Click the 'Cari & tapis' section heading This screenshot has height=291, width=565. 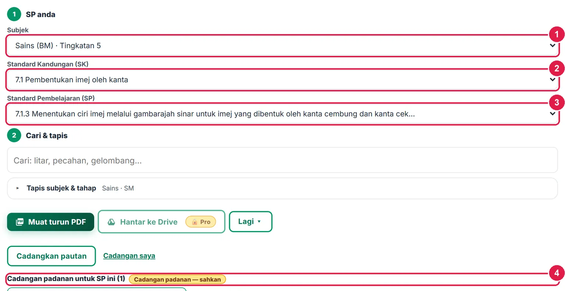pos(47,136)
